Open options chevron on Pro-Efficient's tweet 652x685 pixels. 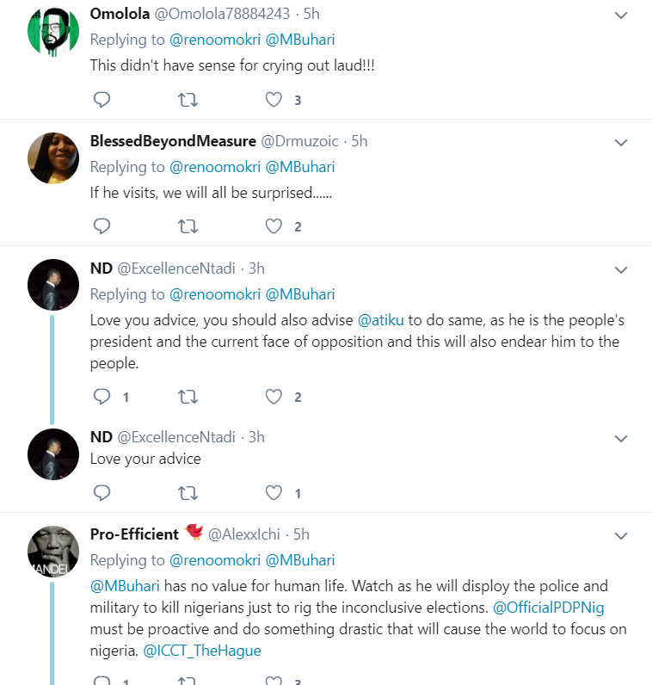coord(621,535)
